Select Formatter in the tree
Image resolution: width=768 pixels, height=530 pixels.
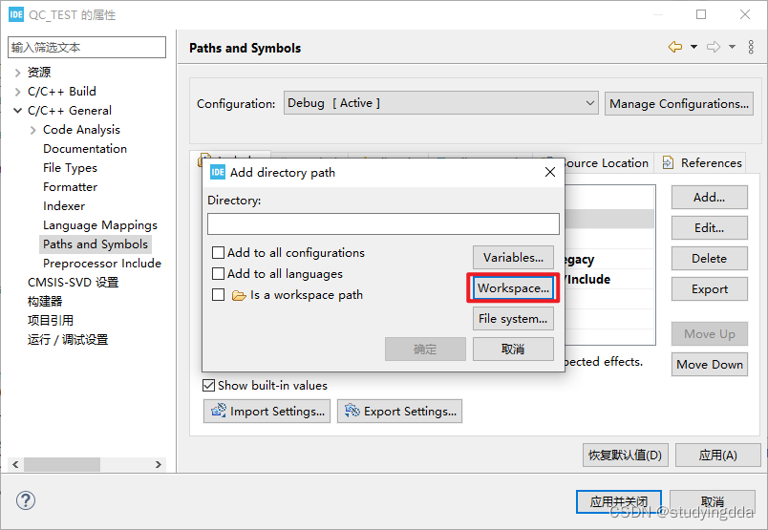tap(70, 187)
